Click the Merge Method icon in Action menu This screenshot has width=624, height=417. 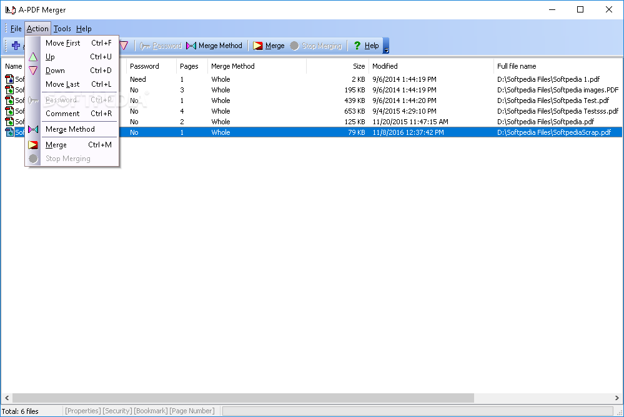coord(33,129)
